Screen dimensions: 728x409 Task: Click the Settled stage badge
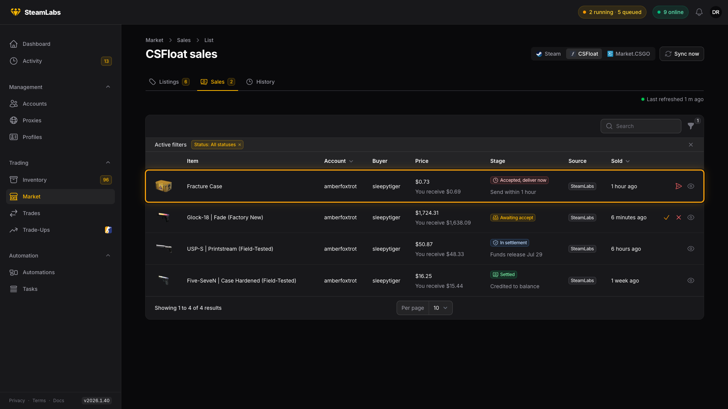[x=504, y=275]
